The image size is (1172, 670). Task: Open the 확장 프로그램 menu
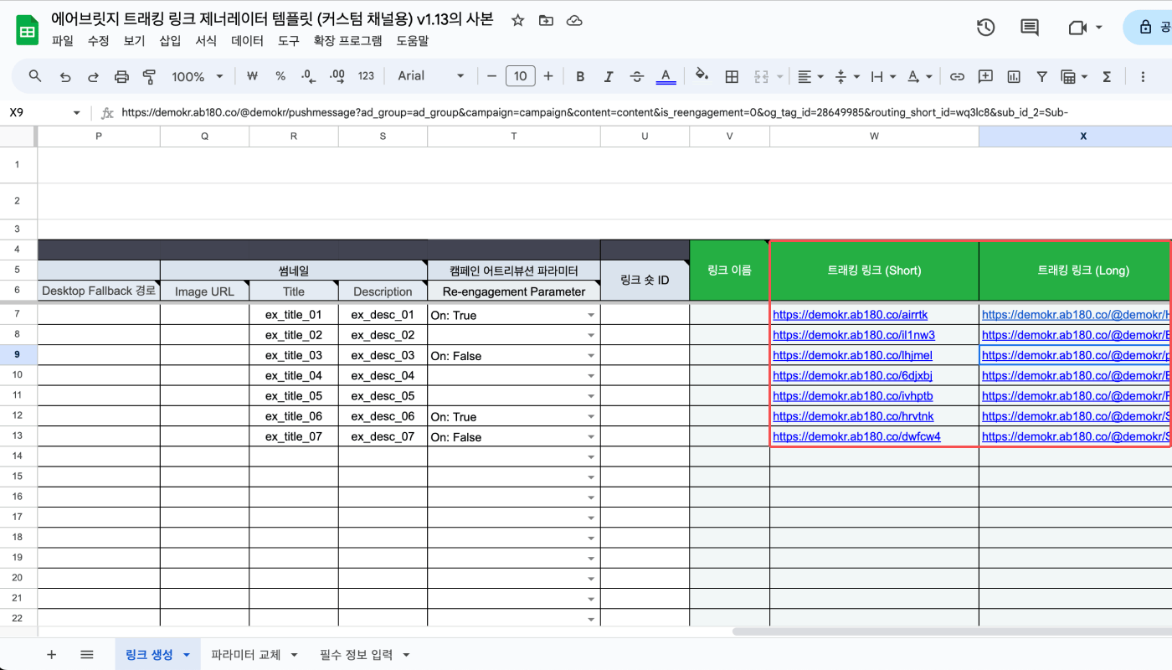coord(347,40)
